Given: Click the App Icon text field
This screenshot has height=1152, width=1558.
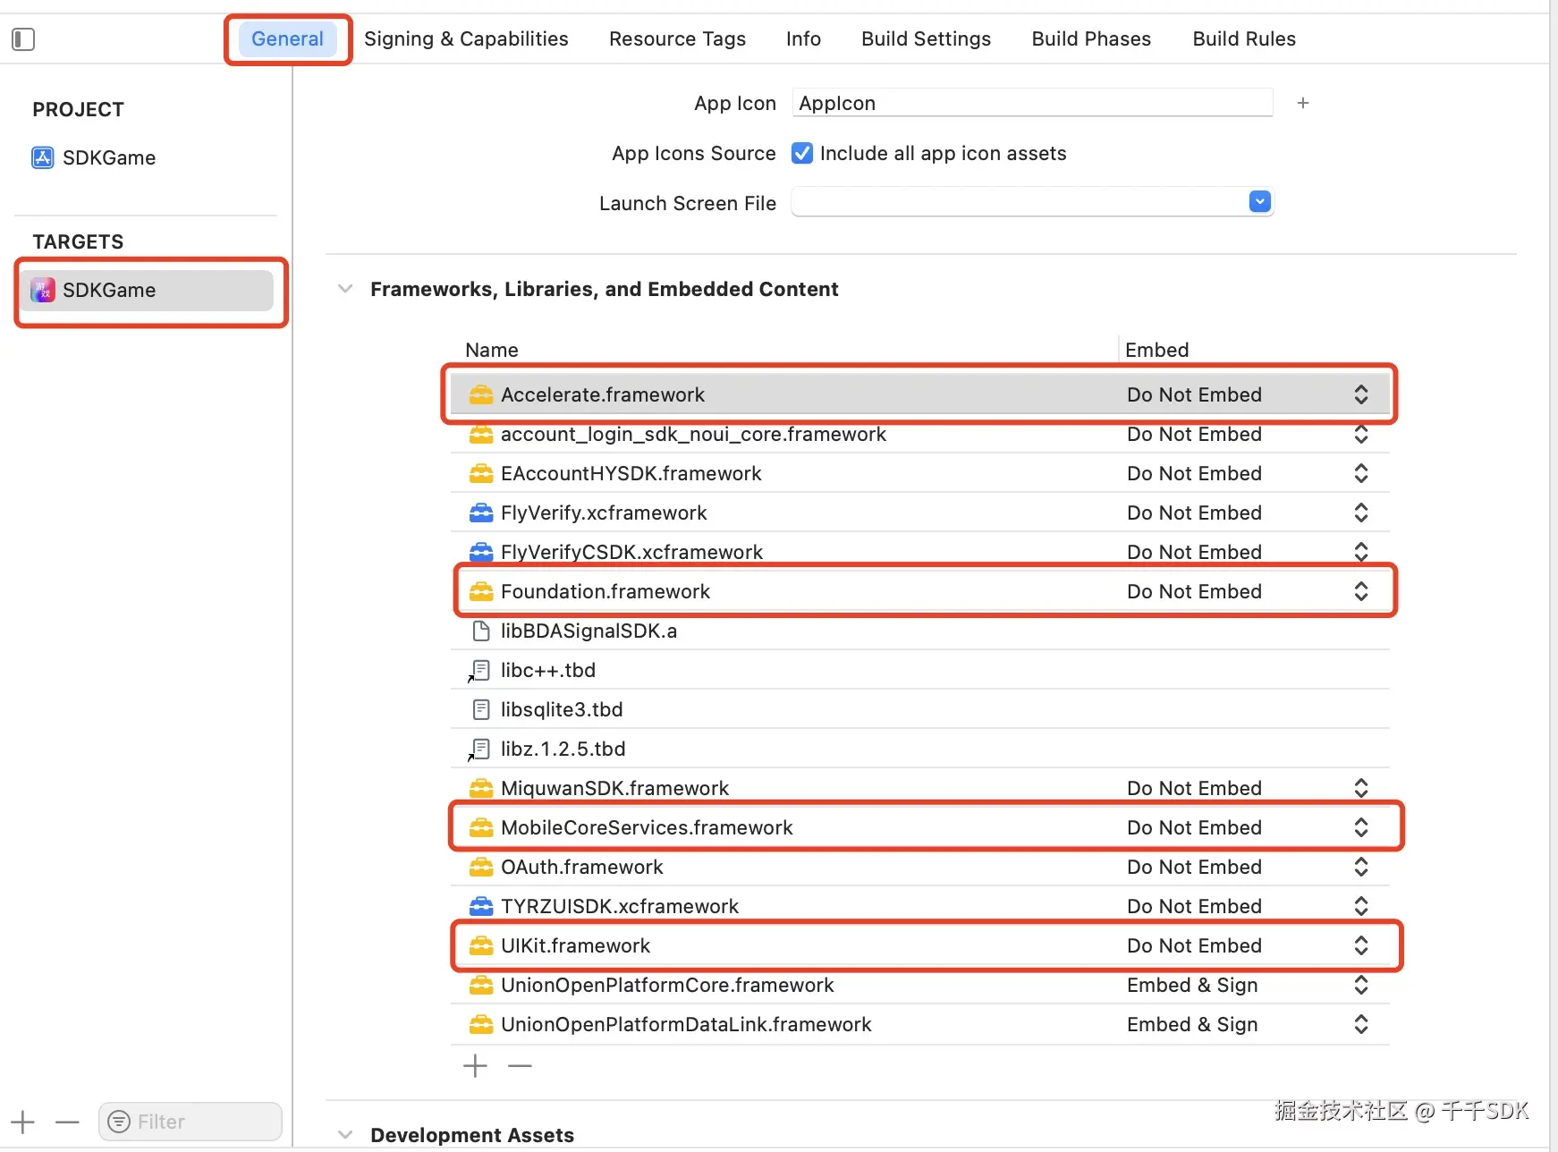Looking at the screenshot, I should point(1032,104).
